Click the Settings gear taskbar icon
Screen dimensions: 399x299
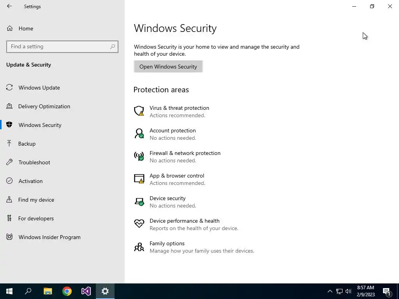coord(105,291)
